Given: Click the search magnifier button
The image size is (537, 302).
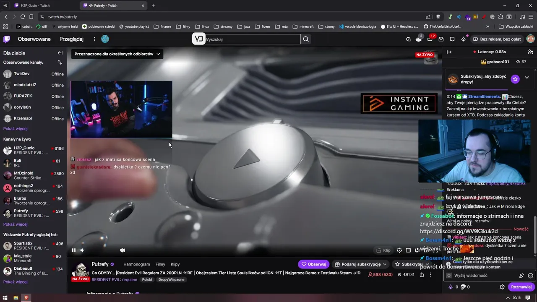Looking at the screenshot, I should tap(306, 39).
